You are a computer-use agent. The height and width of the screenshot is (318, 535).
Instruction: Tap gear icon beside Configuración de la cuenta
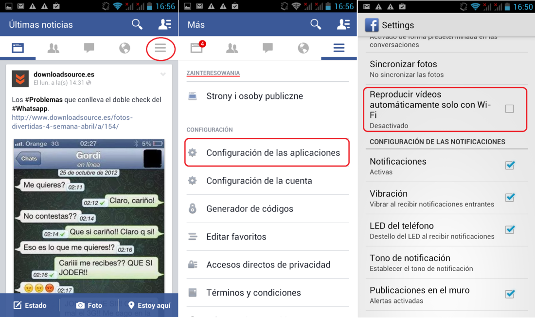[193, 180]
